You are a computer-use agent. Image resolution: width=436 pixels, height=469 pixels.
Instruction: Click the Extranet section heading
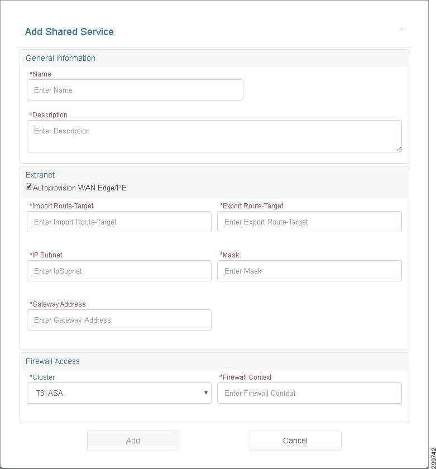coord(40,175)
